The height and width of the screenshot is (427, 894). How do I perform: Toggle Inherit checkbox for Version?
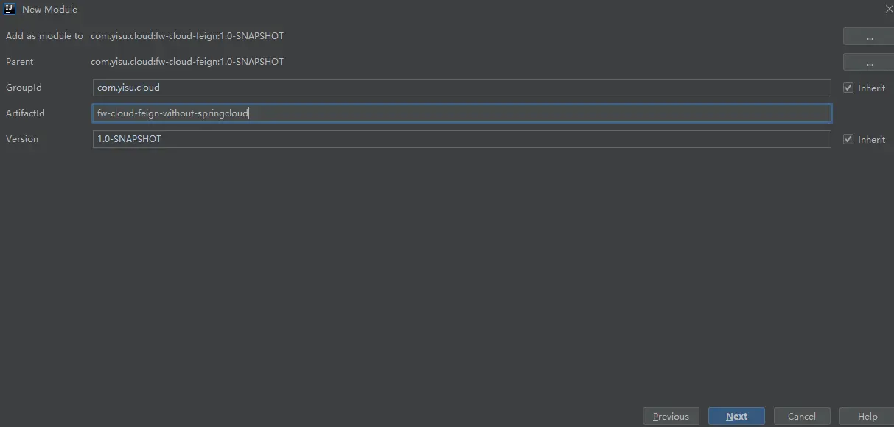point(848,139)
